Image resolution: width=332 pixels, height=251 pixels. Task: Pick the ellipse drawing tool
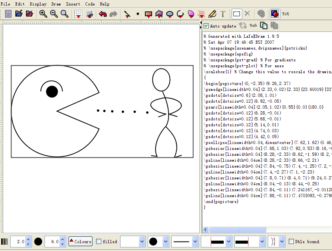point(169,14)
